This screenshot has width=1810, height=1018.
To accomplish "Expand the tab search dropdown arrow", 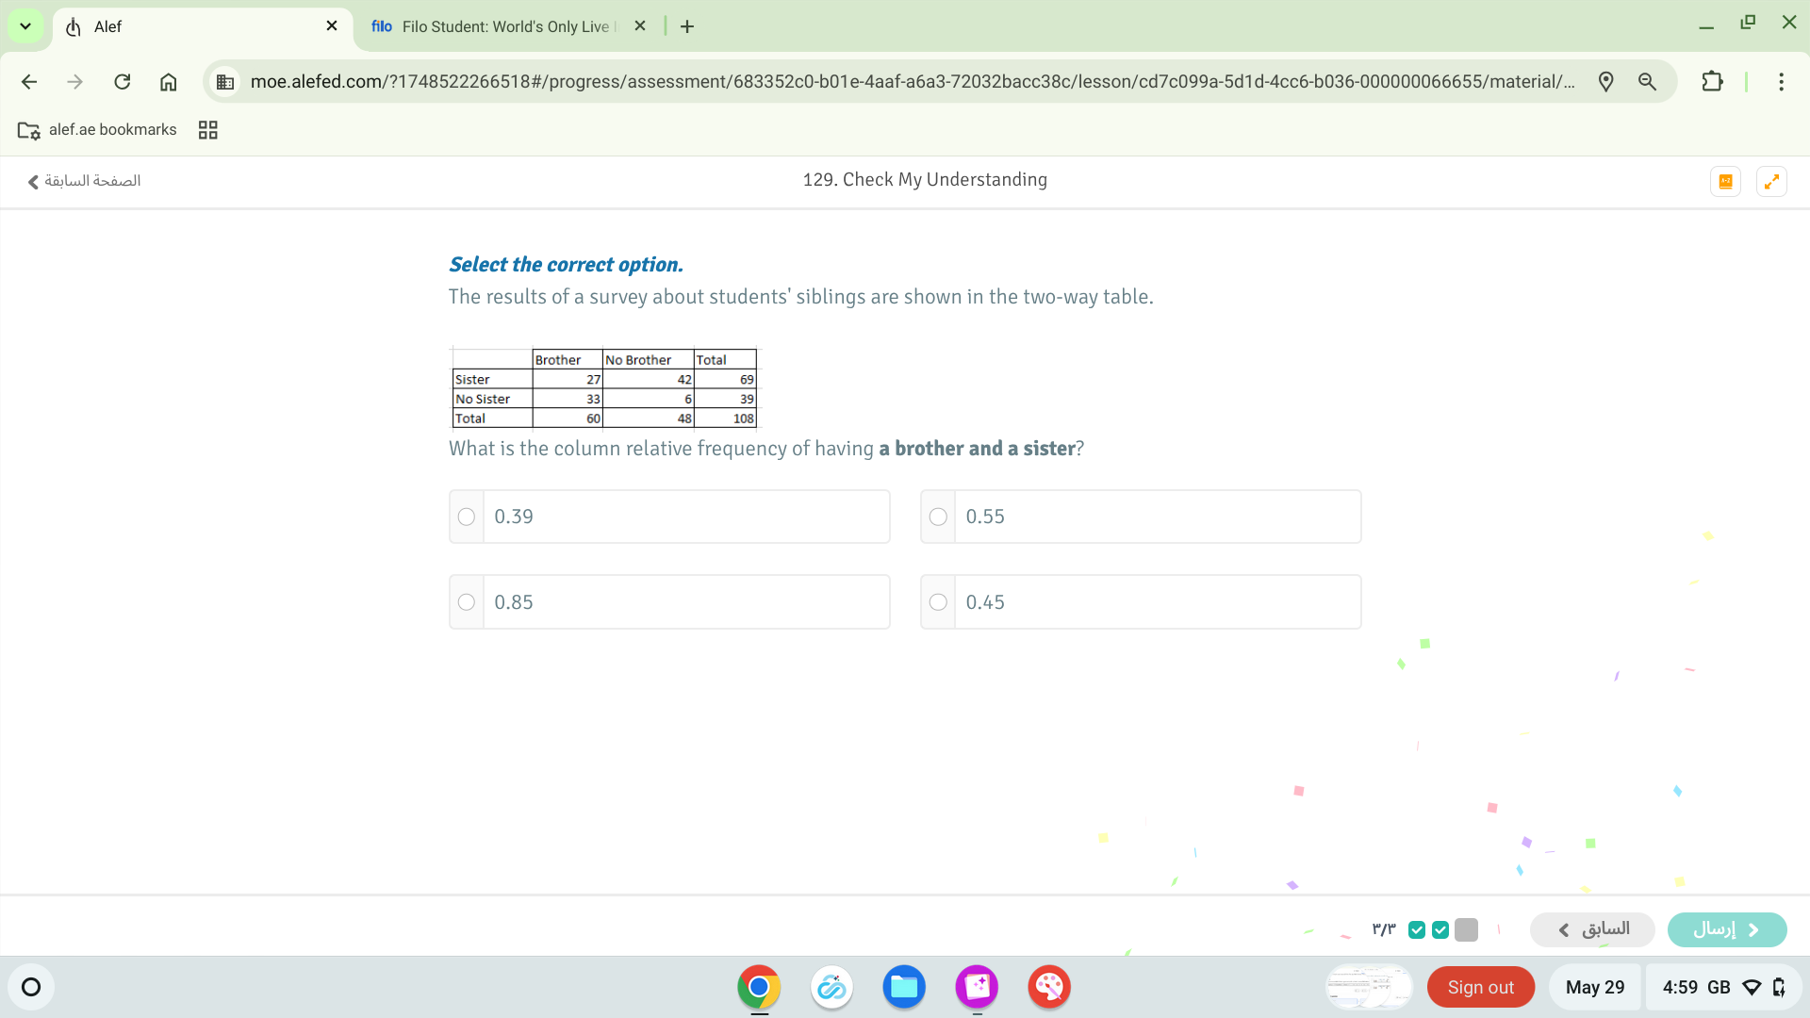I will [25, 26].
